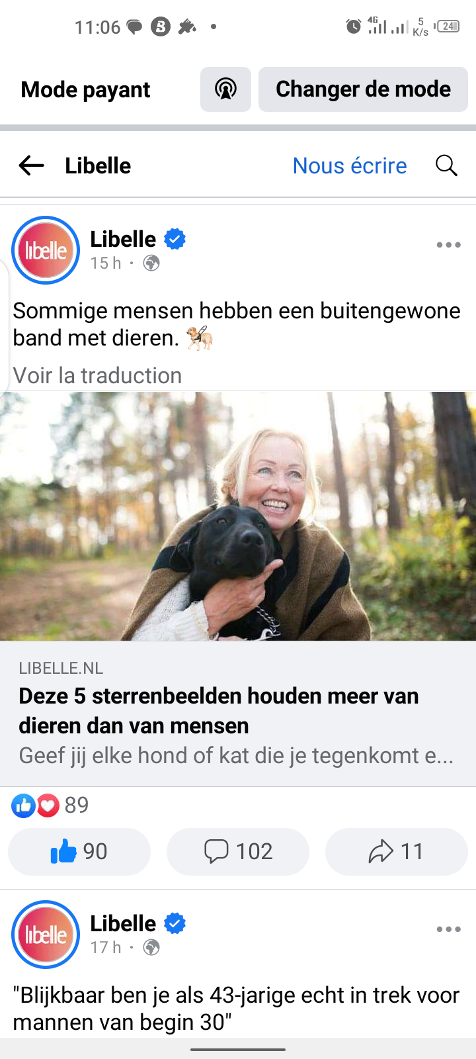Screen dimensions: 476x1059
Task: Open the 43-jarige post text
Action: pos(236,1009)
